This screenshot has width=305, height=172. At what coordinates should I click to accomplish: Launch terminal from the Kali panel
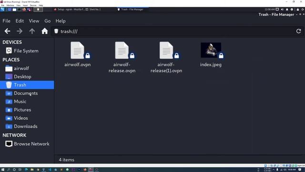[19, 10]
